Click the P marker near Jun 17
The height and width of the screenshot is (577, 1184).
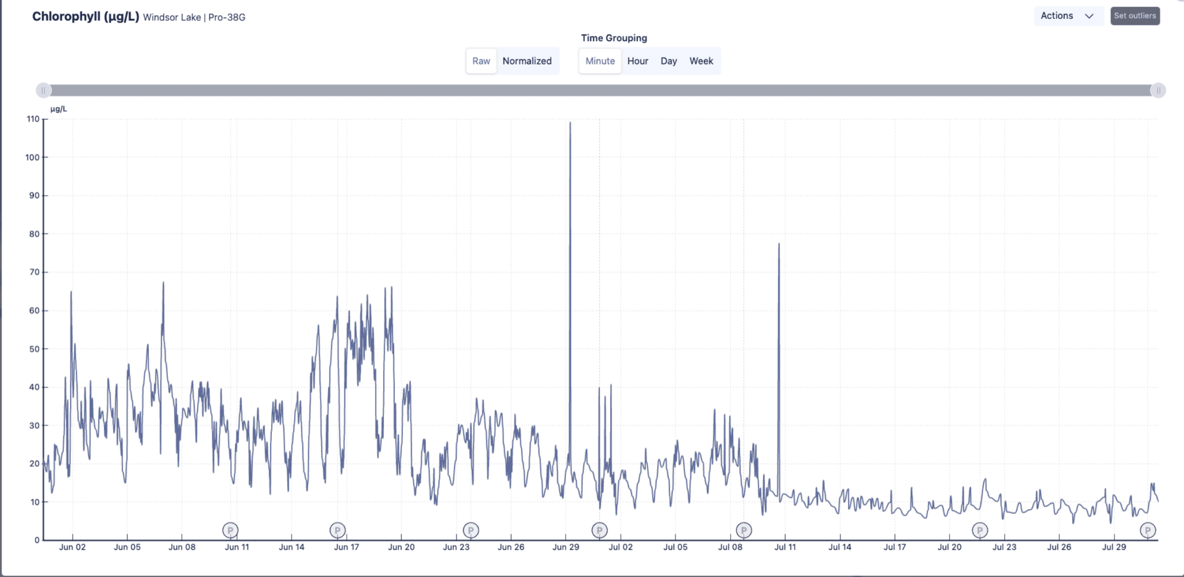pos(337,530)
